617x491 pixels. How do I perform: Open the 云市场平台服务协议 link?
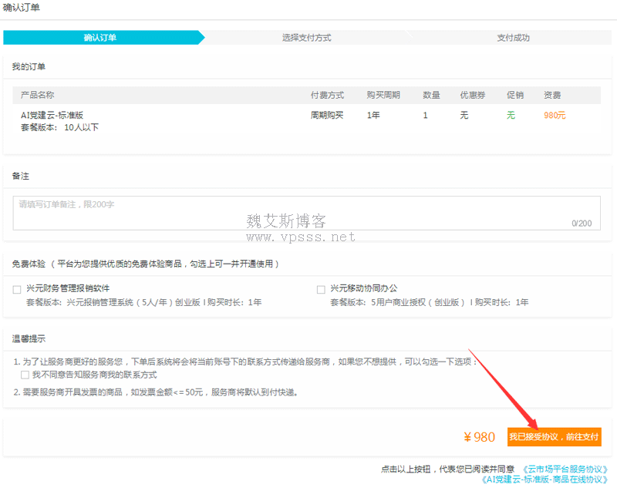click(x=565, y=469)
